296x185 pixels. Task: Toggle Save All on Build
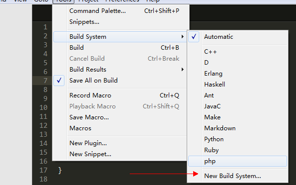(x=120, y=81)
